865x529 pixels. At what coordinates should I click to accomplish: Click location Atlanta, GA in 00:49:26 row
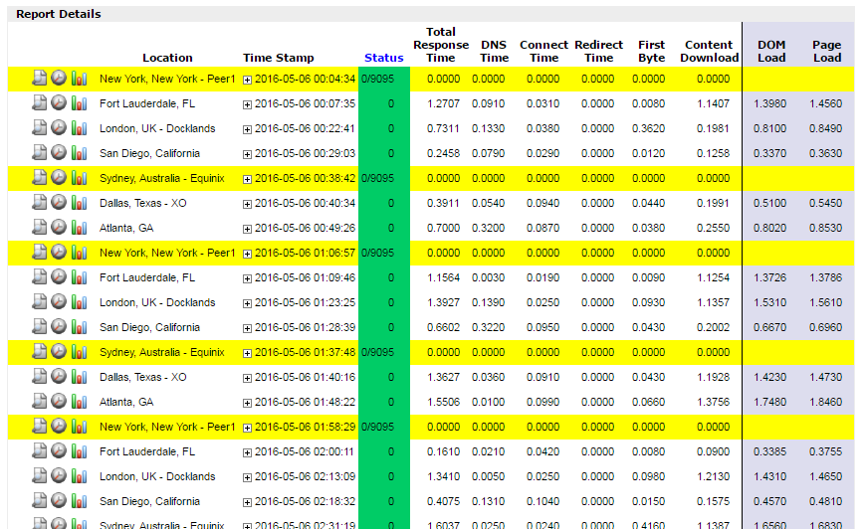(126, 228)
